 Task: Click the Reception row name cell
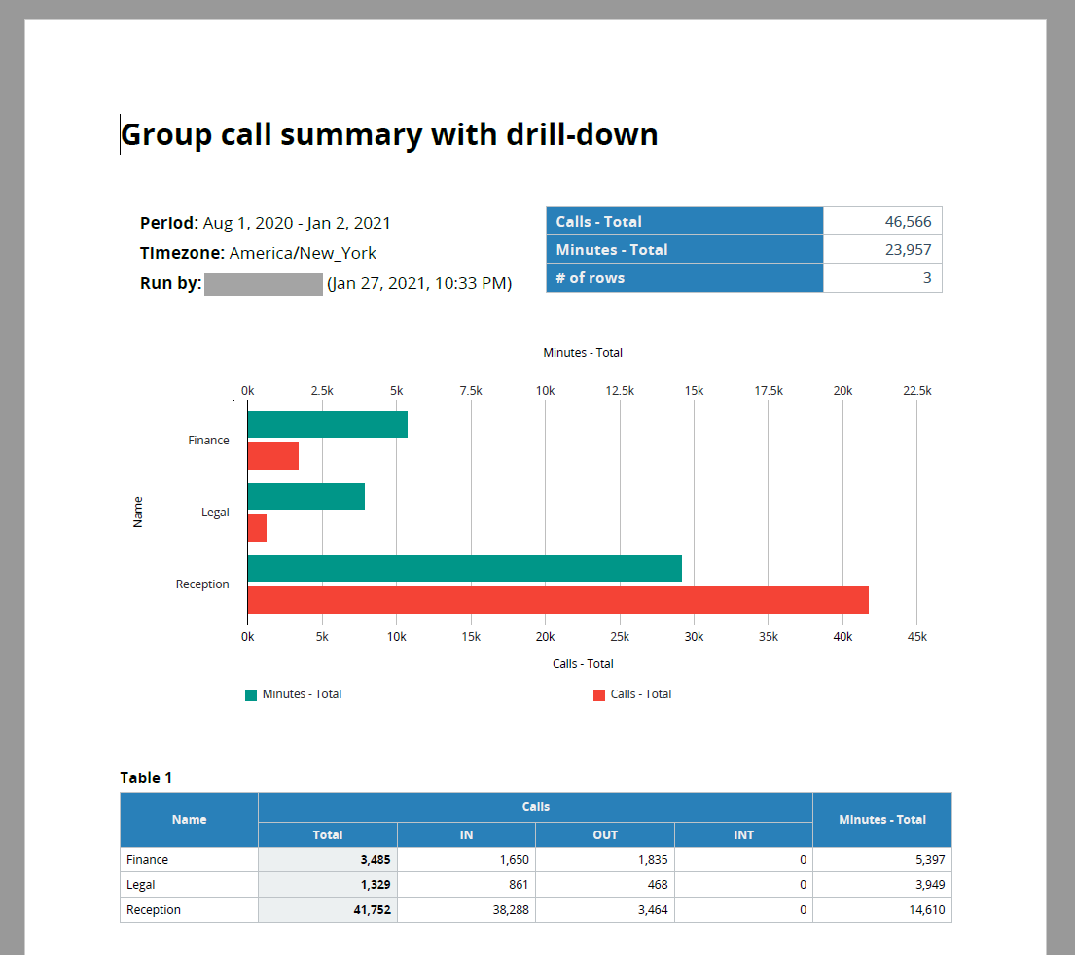190,909
